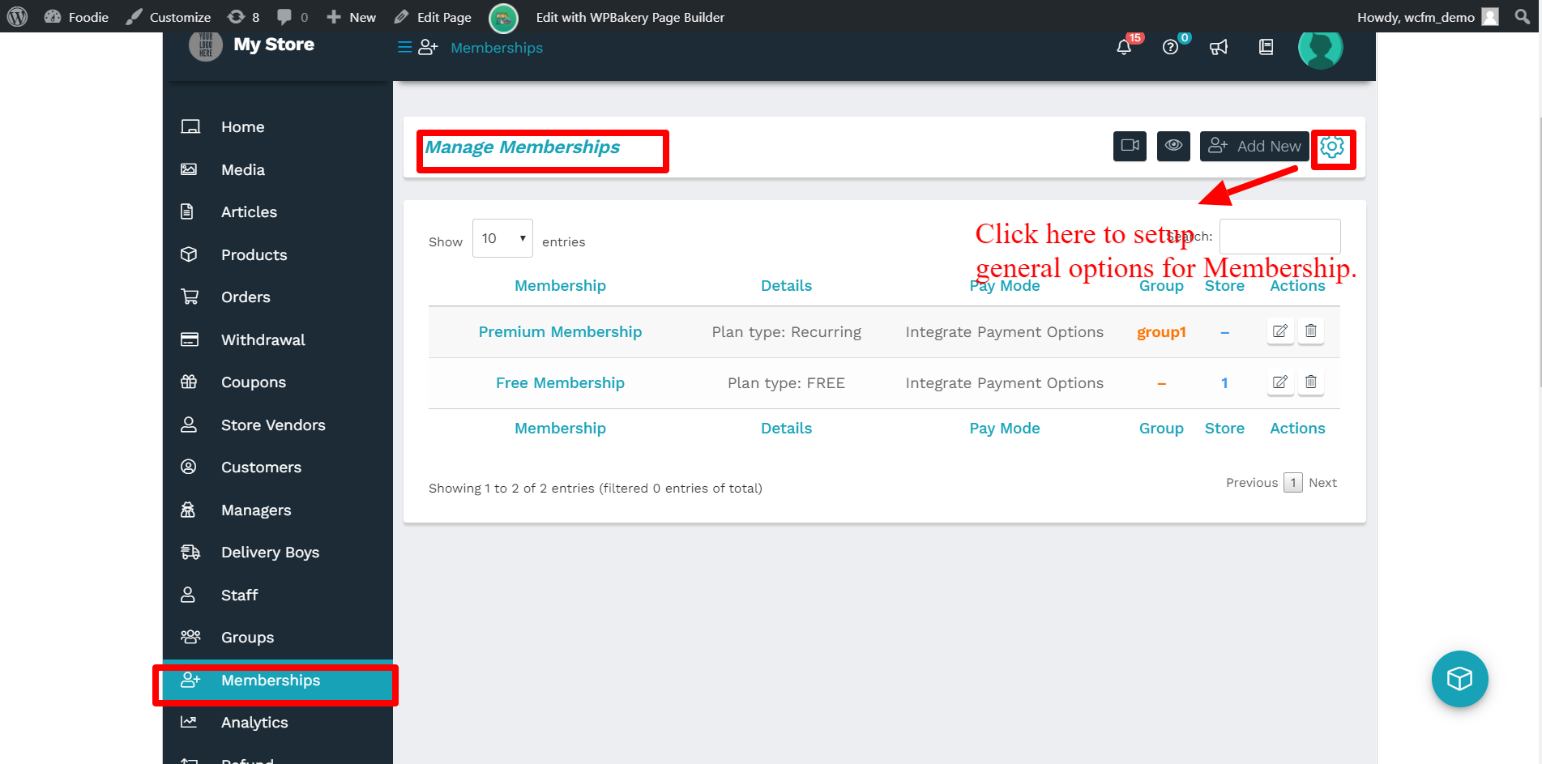This screenshot has width=1542, height=764.
Task: Click the knowledgebase book icon
Action: (1266, 48)
